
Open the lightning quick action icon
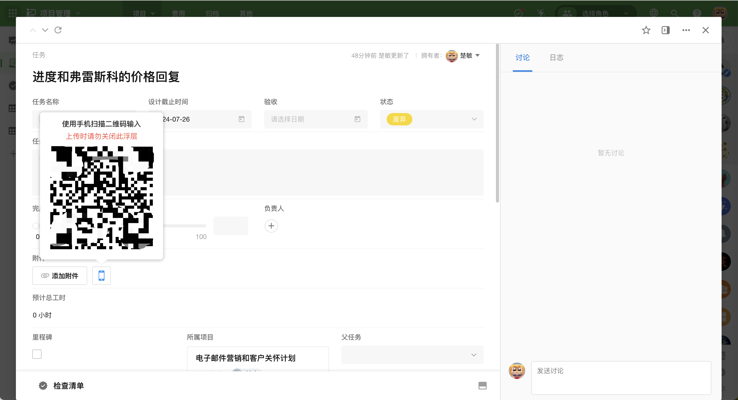541,13
